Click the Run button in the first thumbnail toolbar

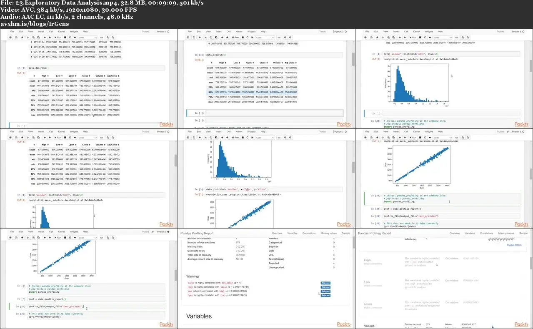click(58, 38)
